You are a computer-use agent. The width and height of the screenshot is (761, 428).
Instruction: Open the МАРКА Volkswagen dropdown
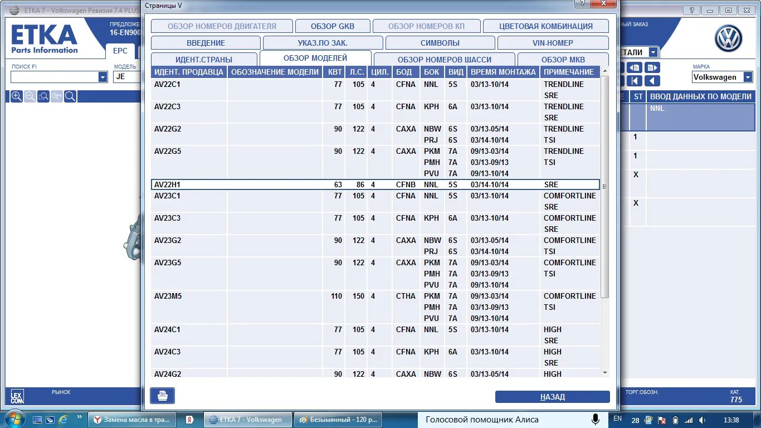point(747,77)
